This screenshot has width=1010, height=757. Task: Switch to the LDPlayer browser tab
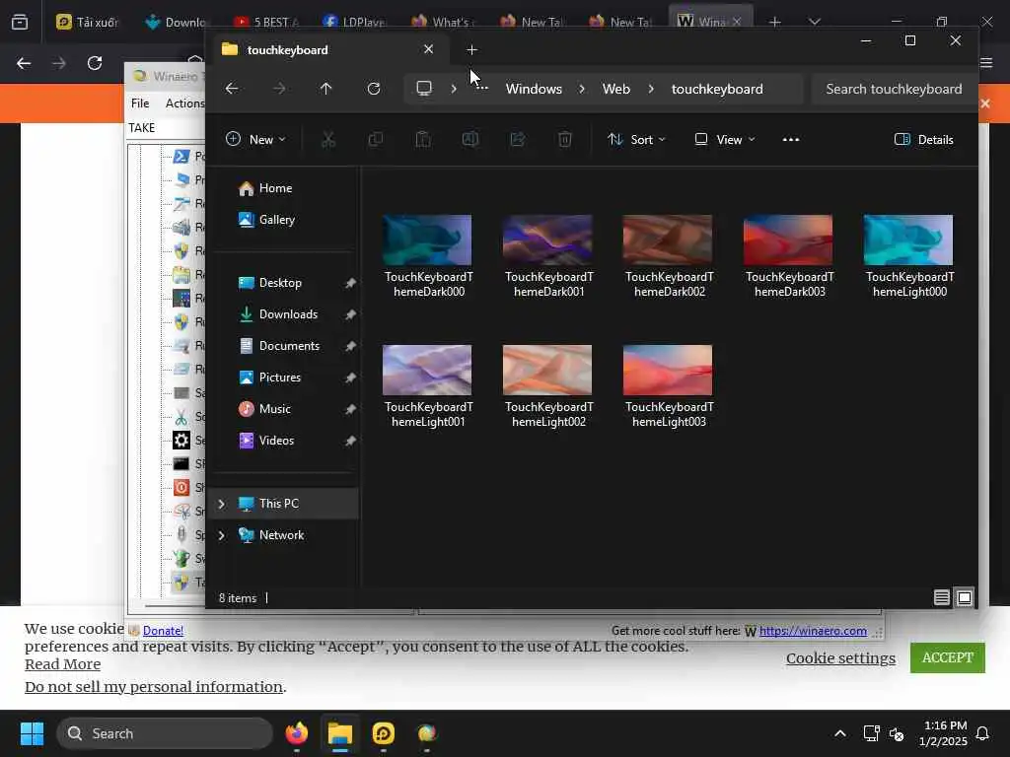click(x=354, y=22)
